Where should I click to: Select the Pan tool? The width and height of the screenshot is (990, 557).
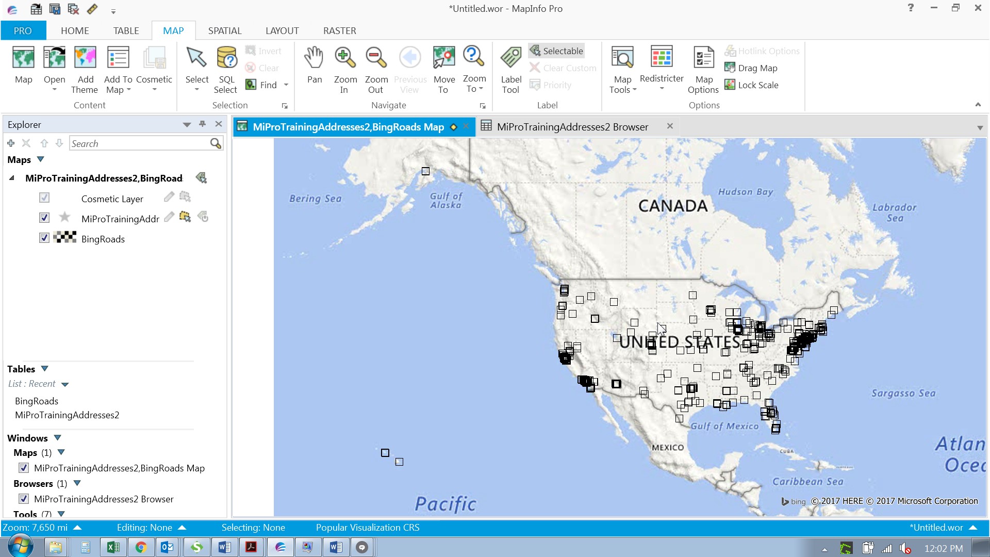315,68
